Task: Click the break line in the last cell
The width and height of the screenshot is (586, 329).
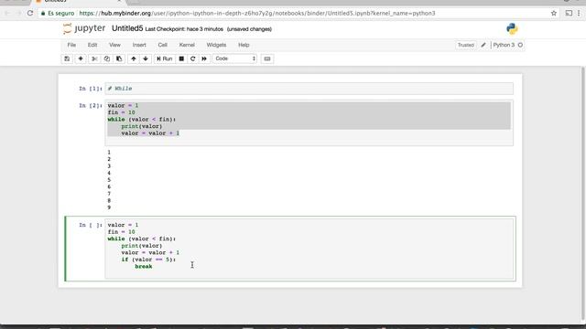Action: [x=144, y=266]
